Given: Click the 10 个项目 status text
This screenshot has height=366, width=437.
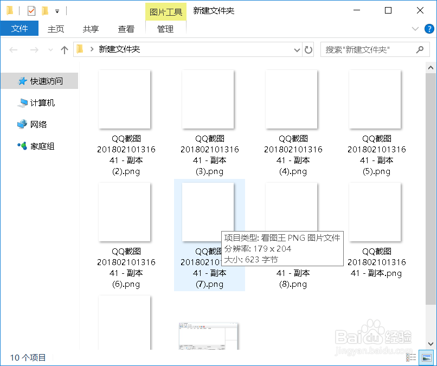Looking at the screenshot, I should [x=28, y=358].
